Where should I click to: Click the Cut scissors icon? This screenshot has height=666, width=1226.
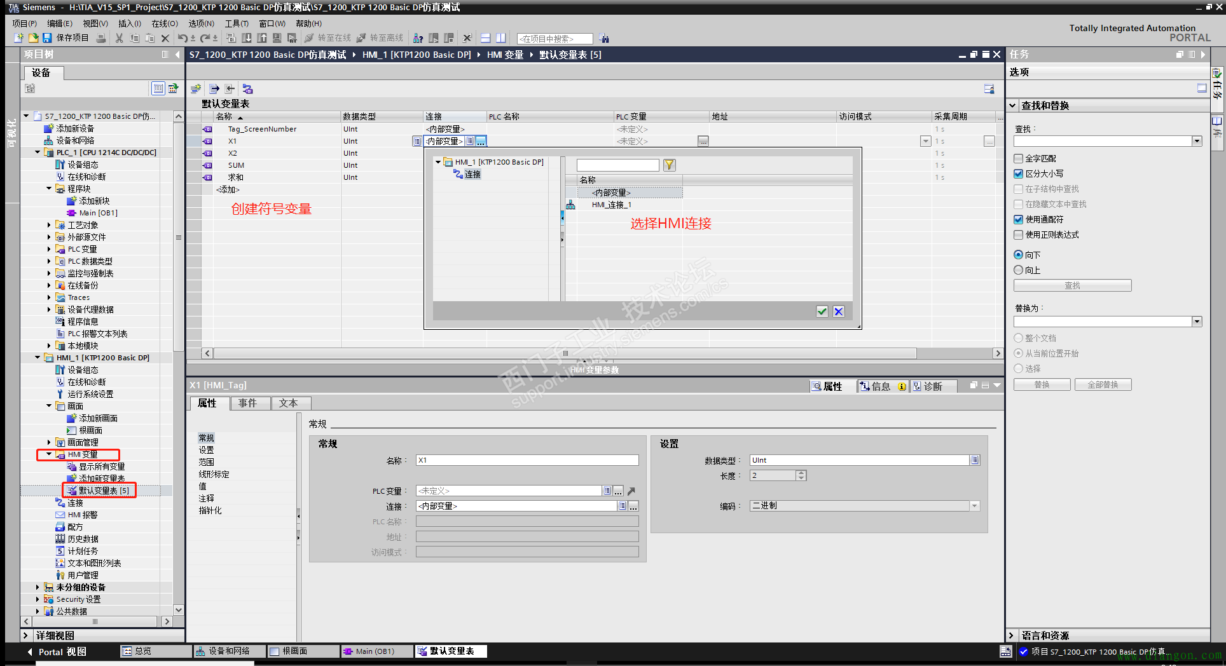[119, 38]
